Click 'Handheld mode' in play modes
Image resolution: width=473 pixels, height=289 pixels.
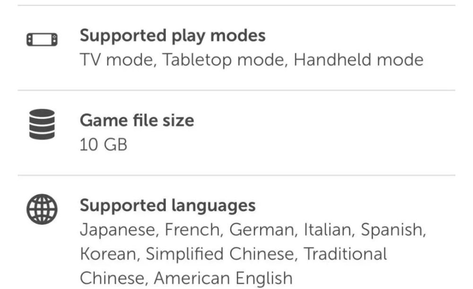click(358, 60)
